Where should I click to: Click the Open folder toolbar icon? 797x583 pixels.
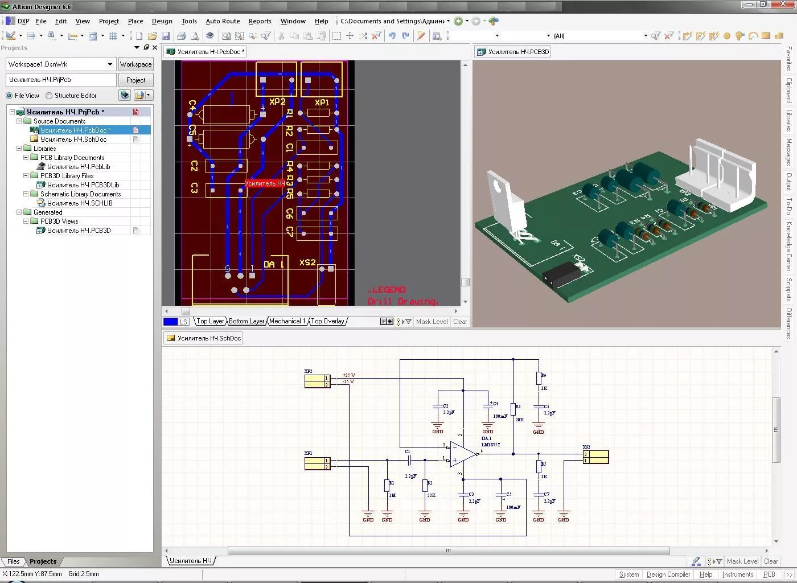[x=152, y=36]
